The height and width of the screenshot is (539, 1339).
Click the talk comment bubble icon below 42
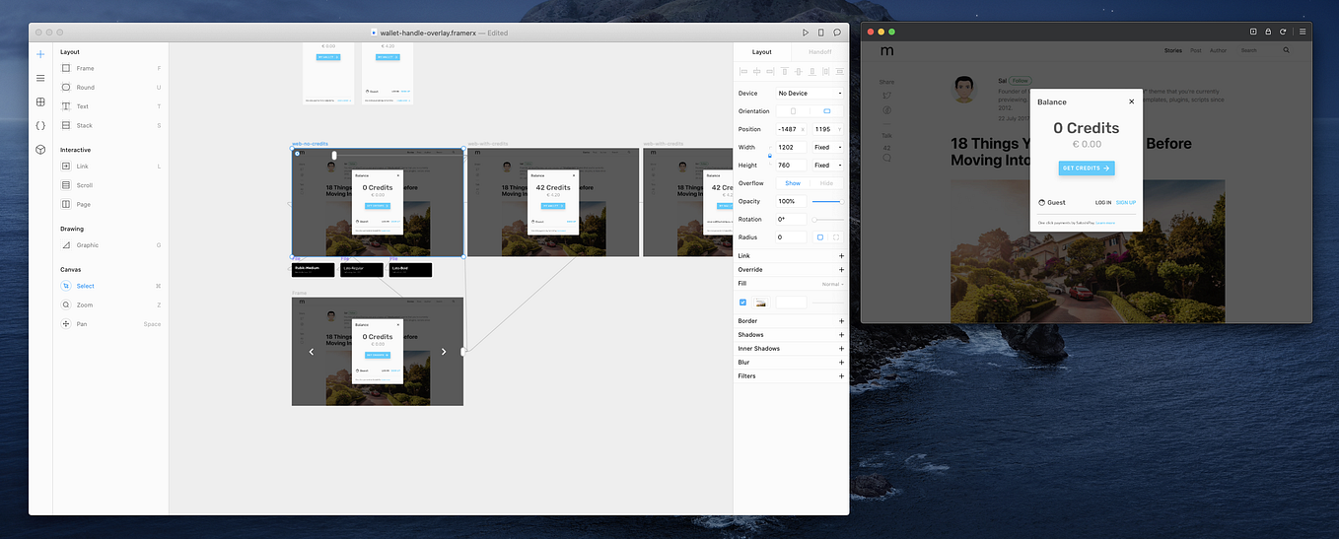pos(887,158)
